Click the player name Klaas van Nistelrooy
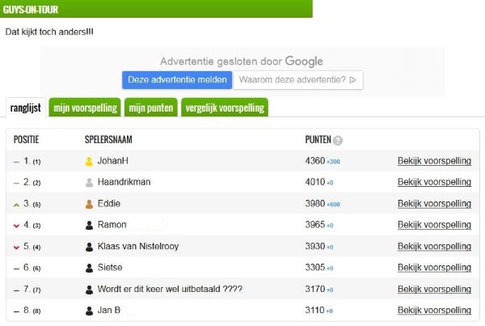Screen dimensions: 485x326 [137, 246]
